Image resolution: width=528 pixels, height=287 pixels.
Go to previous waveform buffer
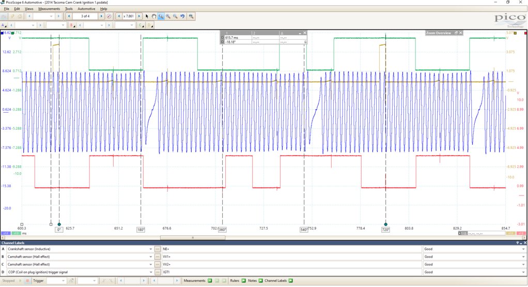point(69,16)
